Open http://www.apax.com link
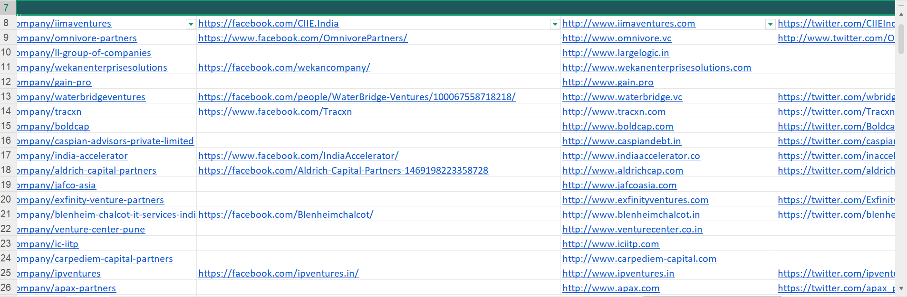The width and height of the screenshot is (907, 297). click(x=611, y=288)
